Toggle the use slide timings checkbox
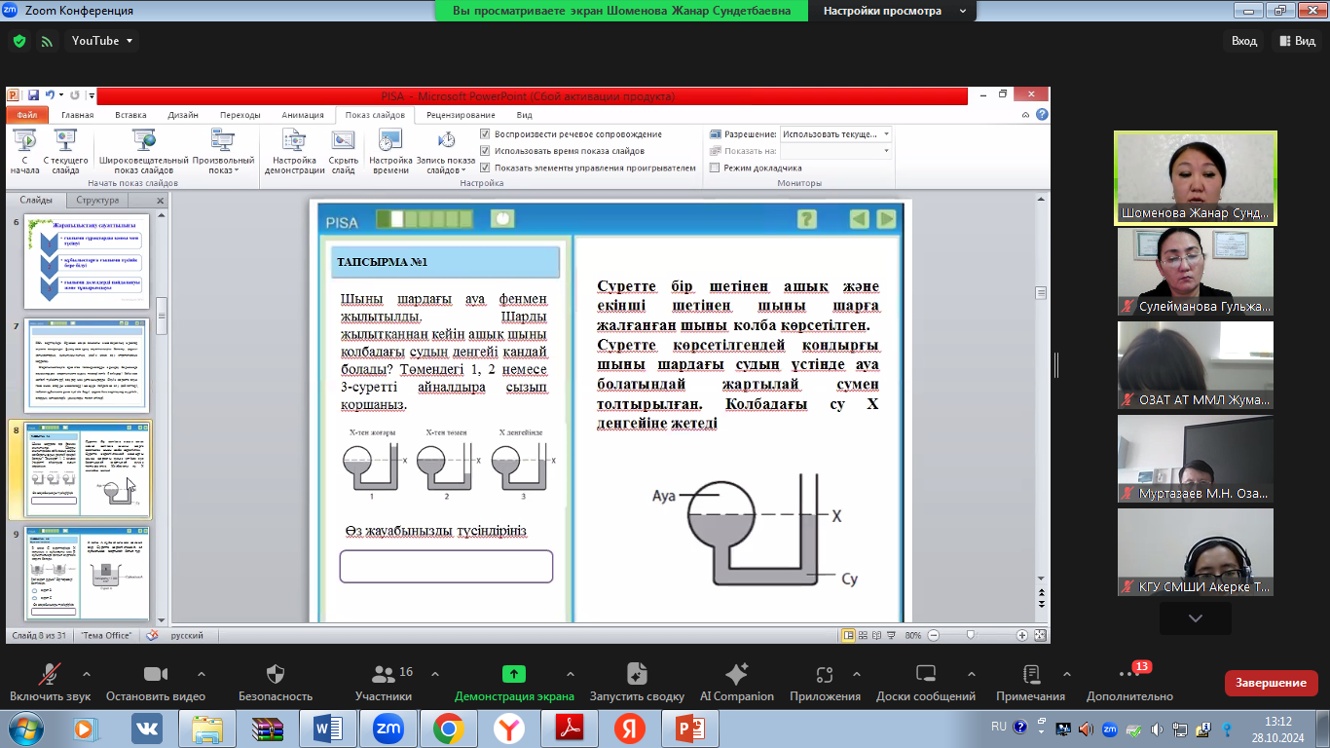 coord(485,151)
